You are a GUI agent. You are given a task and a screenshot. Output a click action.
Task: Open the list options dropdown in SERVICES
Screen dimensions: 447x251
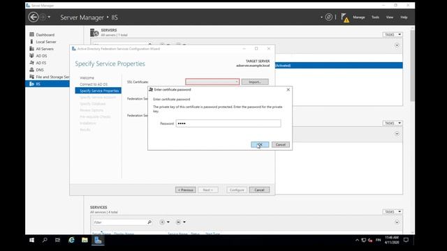(165, 222)
